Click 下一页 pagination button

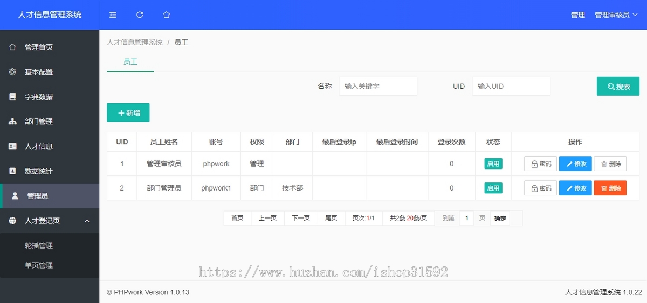click(x=301, y=218)
